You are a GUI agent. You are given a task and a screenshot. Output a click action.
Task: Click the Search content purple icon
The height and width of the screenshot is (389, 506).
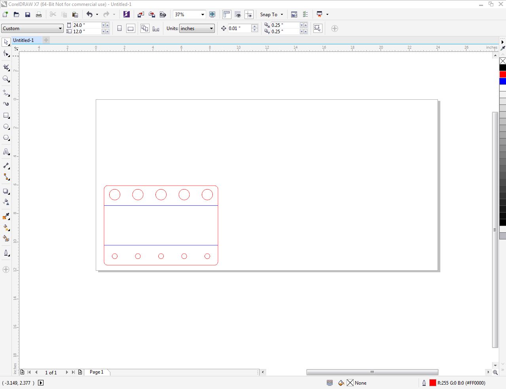click(126, 14)
